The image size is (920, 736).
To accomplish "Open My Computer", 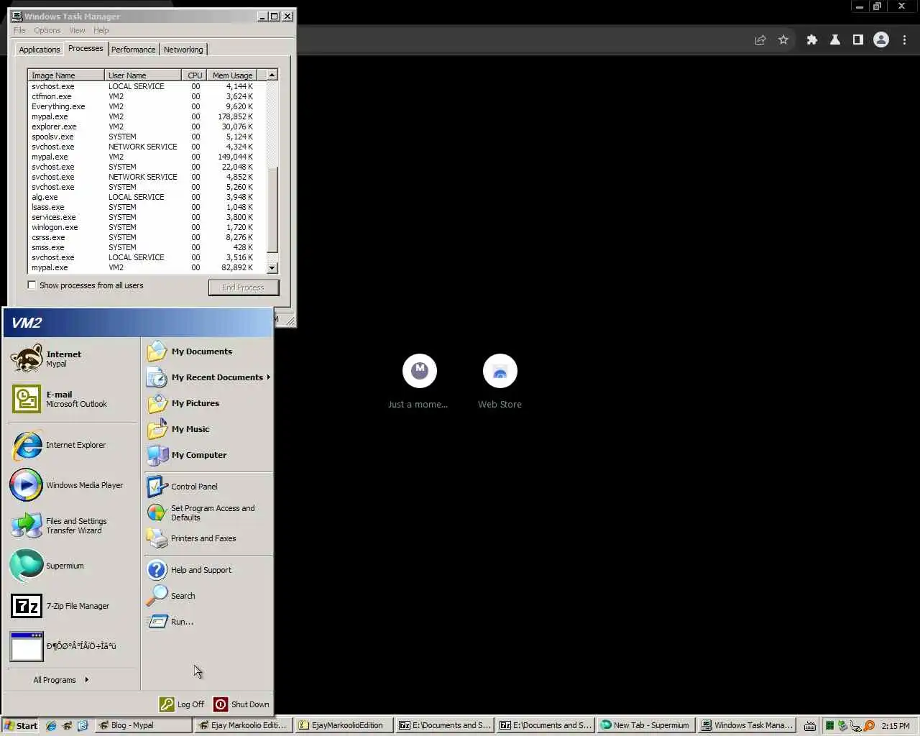I will coord(208,455).
